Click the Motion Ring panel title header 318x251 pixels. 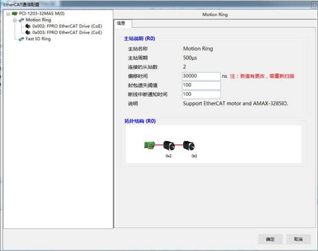(215, 15)
